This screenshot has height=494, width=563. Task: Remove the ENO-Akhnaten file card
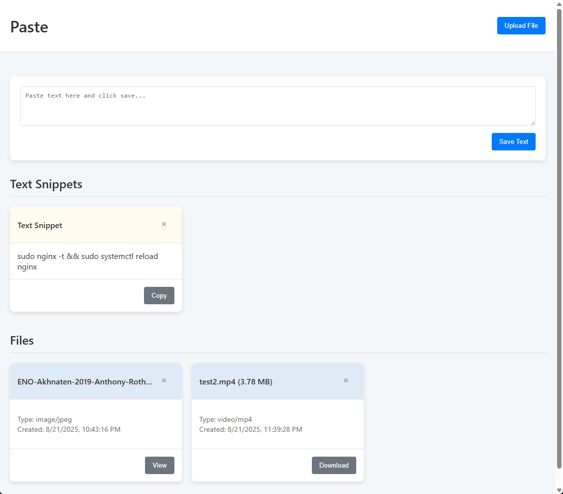coord(164,380)
